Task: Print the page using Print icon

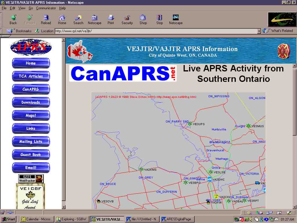Action: pyautogui.click(x=111, y=19)
